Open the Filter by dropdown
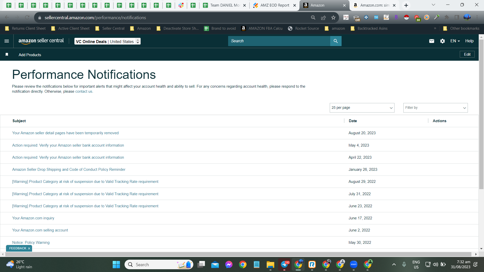 [x=436, y=108]
